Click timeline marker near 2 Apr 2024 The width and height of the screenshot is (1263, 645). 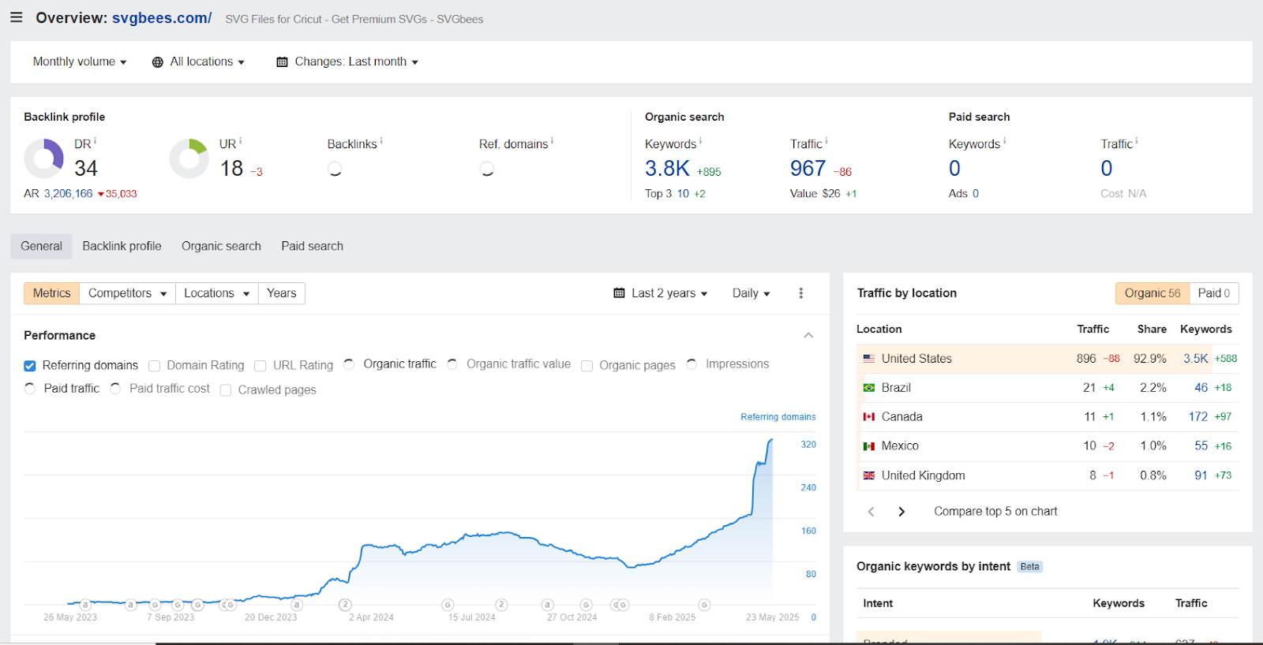[x=345, y=605]
